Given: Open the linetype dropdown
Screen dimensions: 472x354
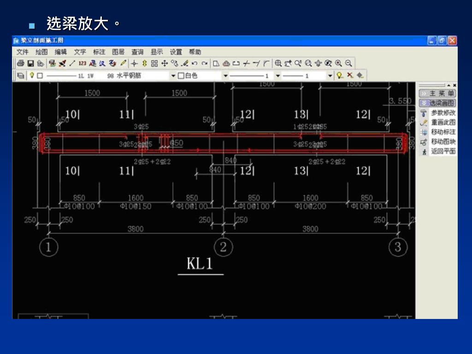Looking at the screenshot, I should (x=278, y=76).
